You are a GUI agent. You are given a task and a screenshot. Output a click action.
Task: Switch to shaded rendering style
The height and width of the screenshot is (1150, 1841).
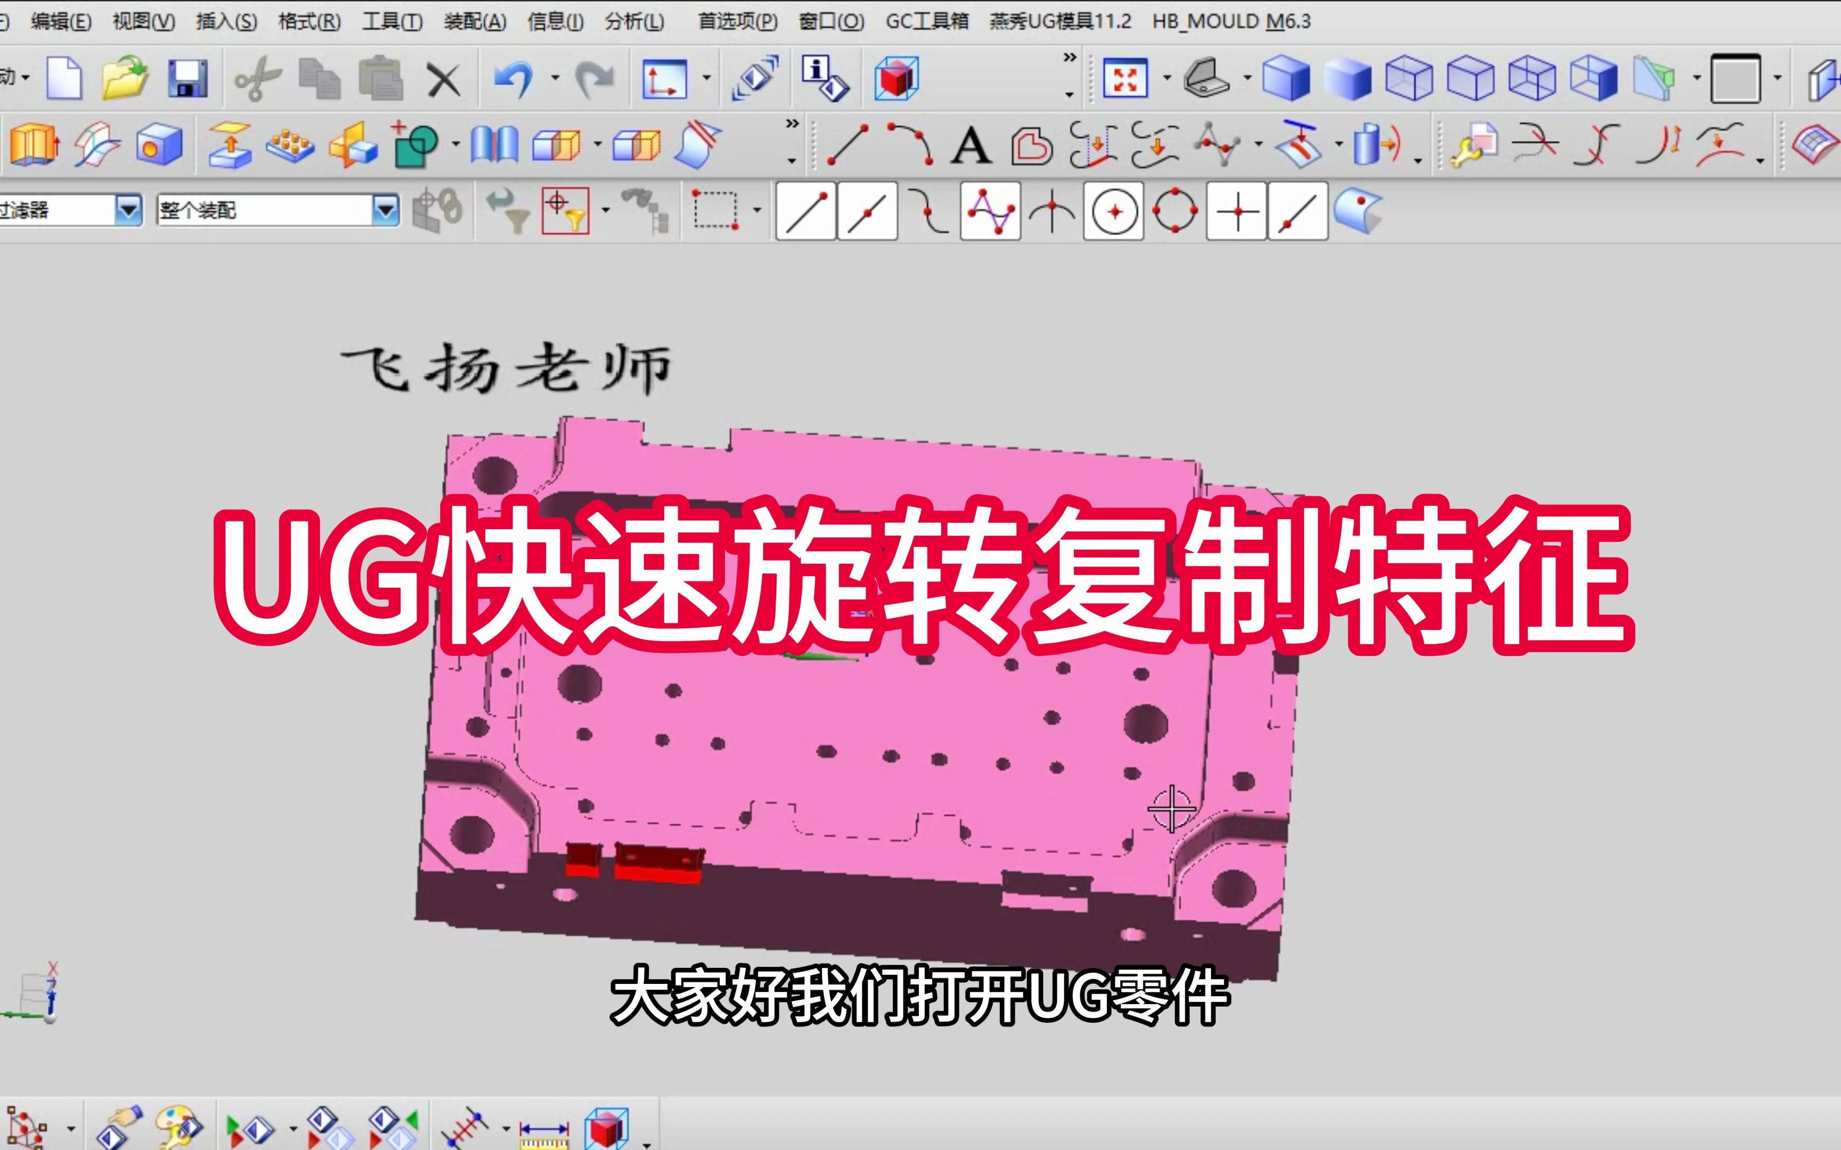click(x=1347, y=79)
